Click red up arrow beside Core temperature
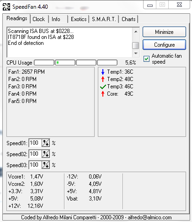Viewport: 192px width, 222px height. [x=103, y=94]
